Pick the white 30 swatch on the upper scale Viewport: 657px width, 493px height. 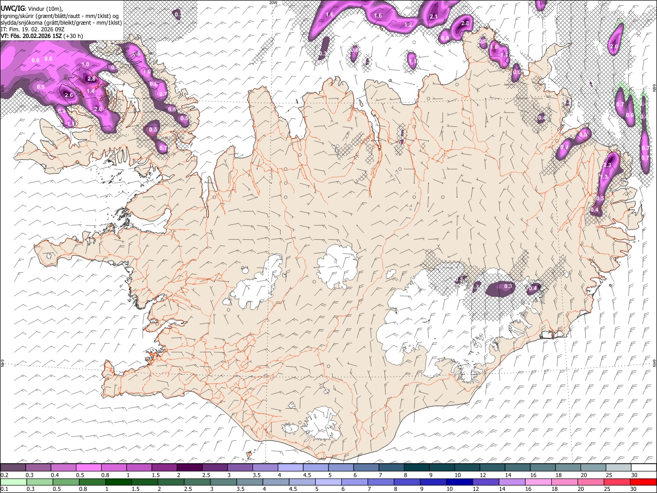tap(644, 468)
